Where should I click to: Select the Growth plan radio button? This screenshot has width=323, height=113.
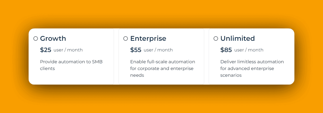coord(36,39)
